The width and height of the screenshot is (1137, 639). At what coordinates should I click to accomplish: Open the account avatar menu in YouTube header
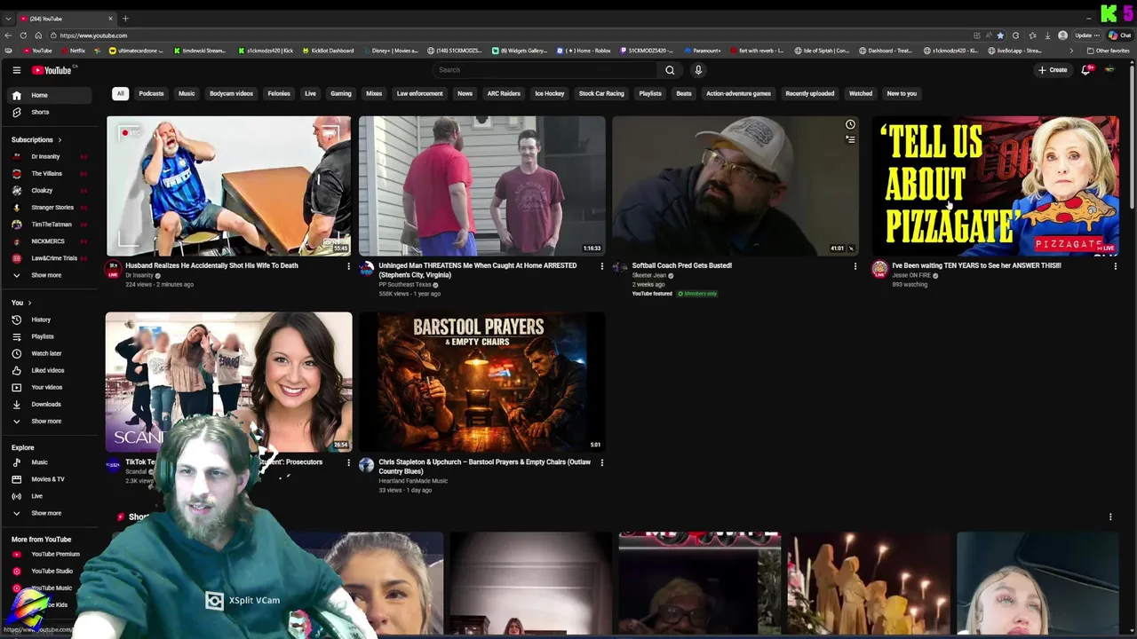(x=1109, y=70)
